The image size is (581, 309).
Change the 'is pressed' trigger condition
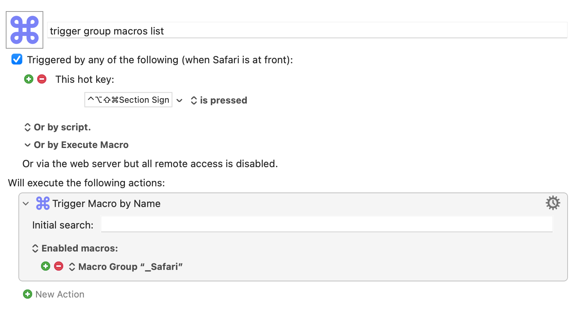(219, 100)
